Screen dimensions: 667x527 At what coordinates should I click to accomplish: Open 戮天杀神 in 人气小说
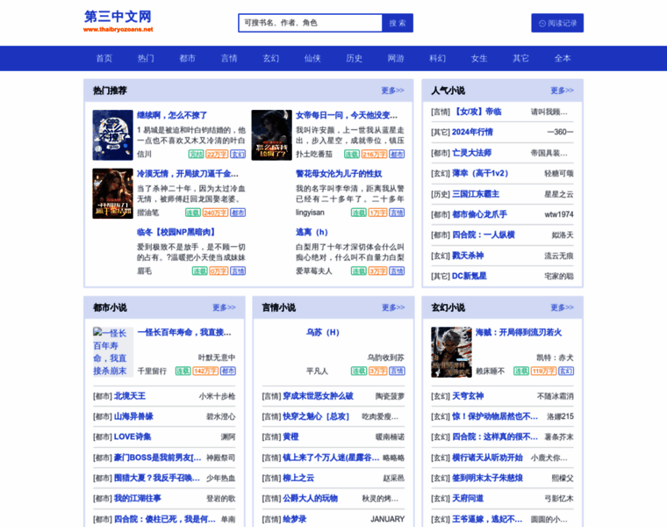[468, 256]
